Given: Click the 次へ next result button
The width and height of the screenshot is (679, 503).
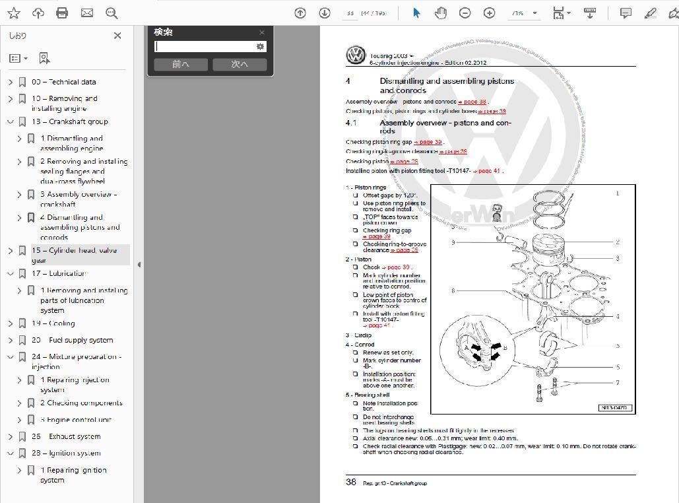Looking at the screenshot, I should tap(240, 64).
